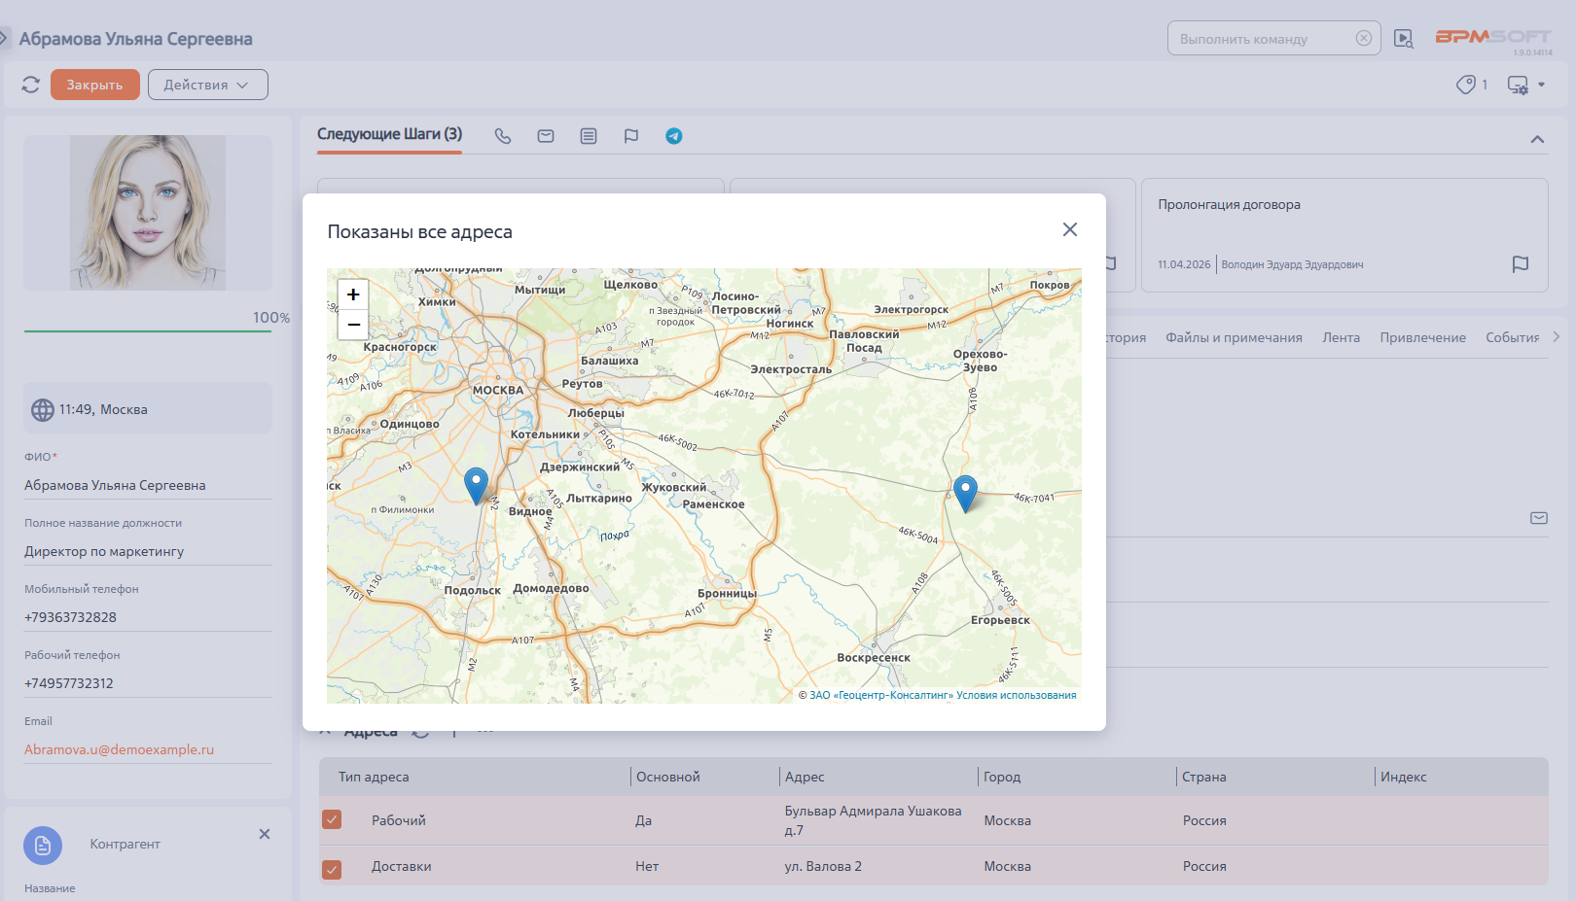
Task: Zoom out on the address map
Action: point(353,325)
